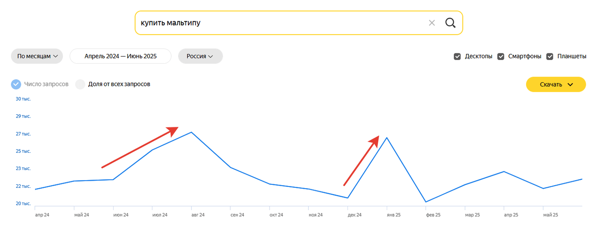Uncheck the 'Десктопы' checkbox

coord(457,57)
